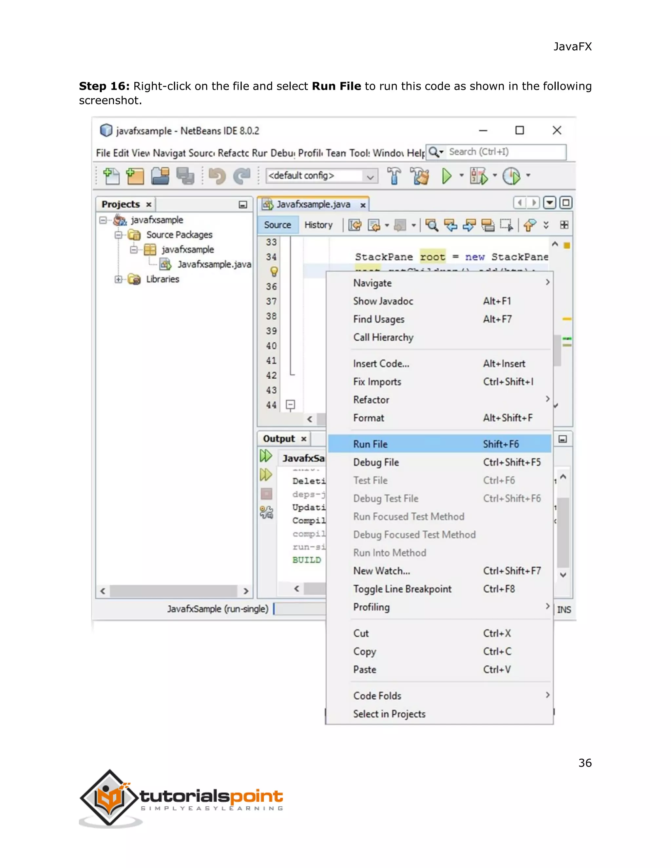Collapse the javafxsample project node
Screen dimensions: 671x868
click(x=103, y=220)
